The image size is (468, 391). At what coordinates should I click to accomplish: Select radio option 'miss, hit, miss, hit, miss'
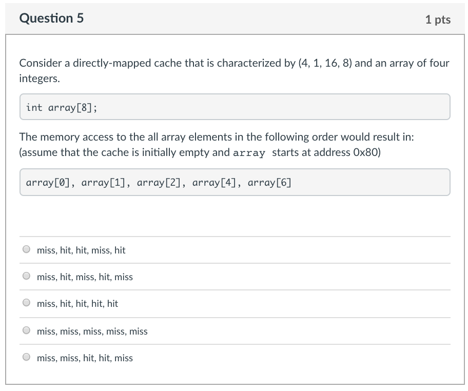point(26,276)
